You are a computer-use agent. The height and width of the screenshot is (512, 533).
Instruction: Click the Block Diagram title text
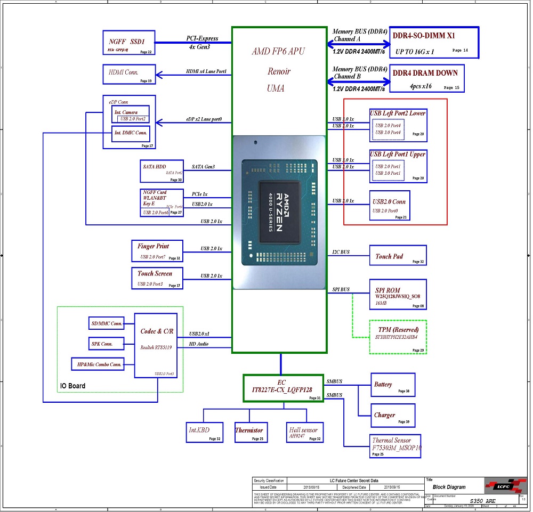pyautogui.click(x=449, y=487)
